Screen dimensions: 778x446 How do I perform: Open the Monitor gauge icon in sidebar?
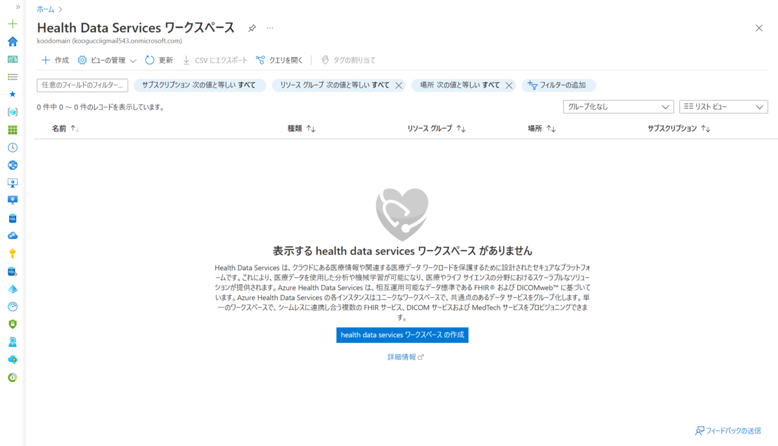coord(12,306)
